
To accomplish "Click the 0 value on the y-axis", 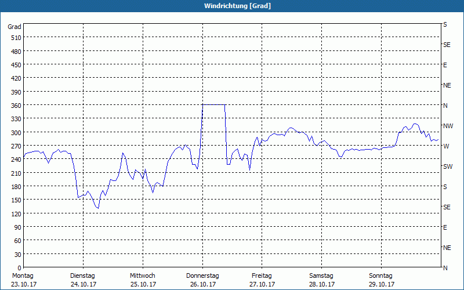I will (19, 268).
